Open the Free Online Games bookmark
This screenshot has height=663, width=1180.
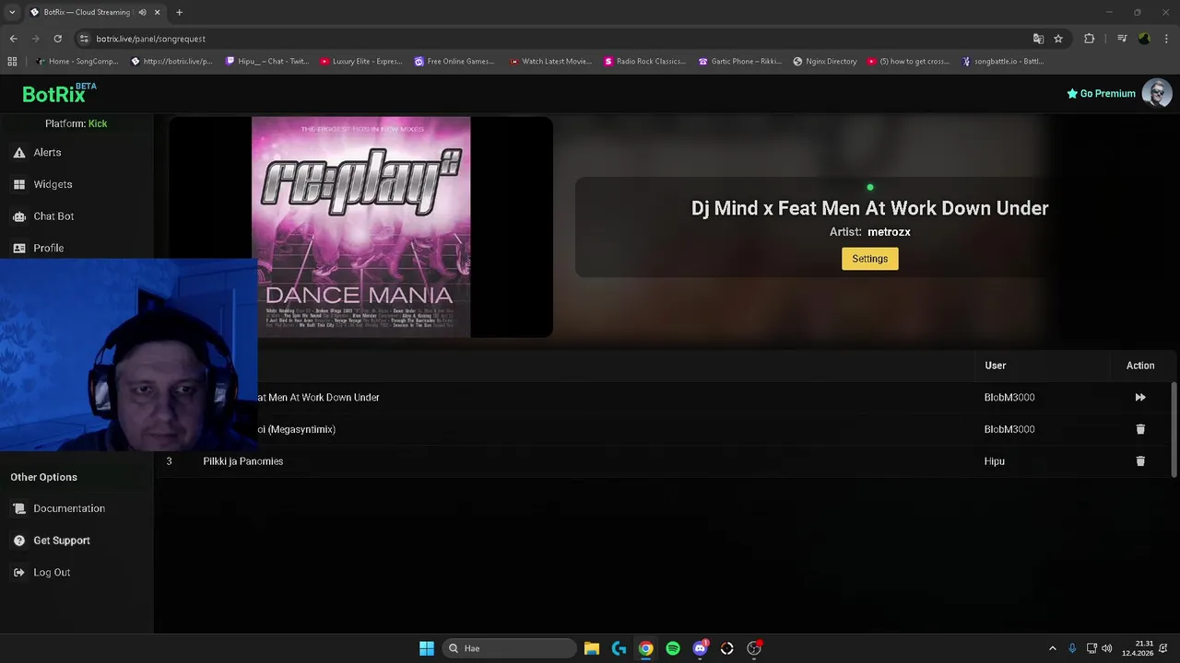tap(454, 62)
